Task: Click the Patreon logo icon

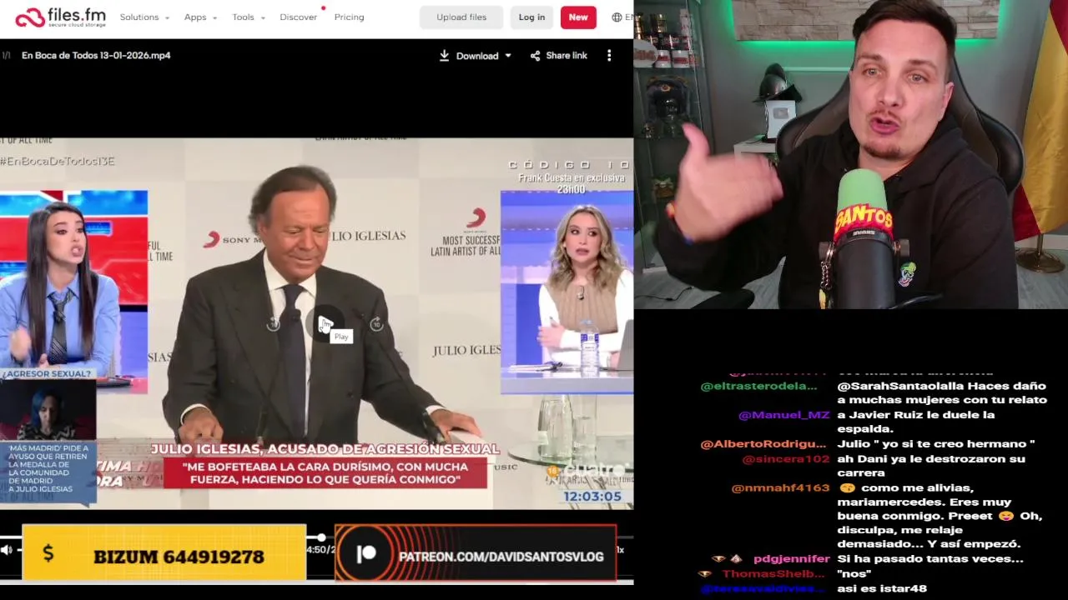Action: pyautogui.click(x=366, y=554)
